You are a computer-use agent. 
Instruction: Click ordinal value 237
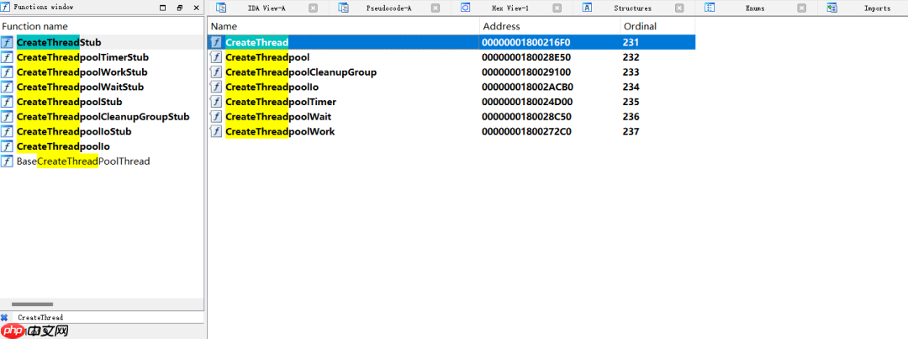[631, 131]
